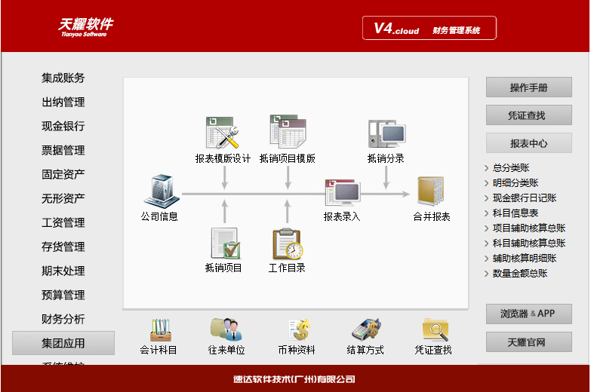Open the 现金银行日记账 link

tap(525, 198)
